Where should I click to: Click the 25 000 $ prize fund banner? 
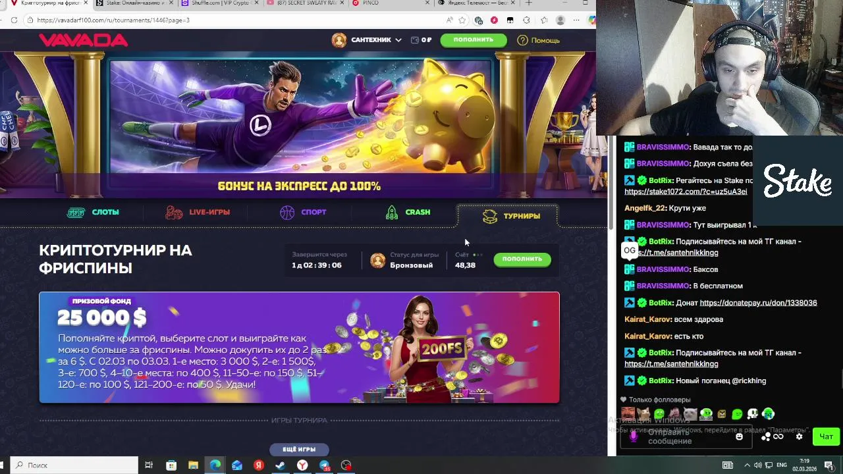[x=299, y=348]
